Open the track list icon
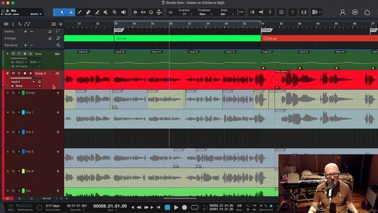378x213 pixels. 6,24
